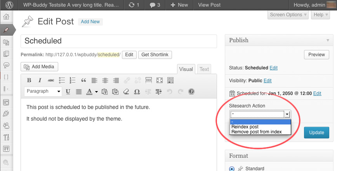This screenshot has width=337, height=171.
Task: Insert a special character (omega icon)
Action: click(x=137, y=92)
